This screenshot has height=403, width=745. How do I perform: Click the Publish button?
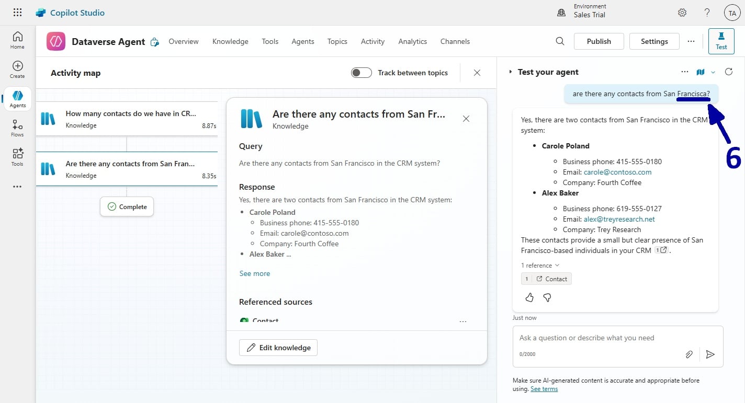pos(599,41)
